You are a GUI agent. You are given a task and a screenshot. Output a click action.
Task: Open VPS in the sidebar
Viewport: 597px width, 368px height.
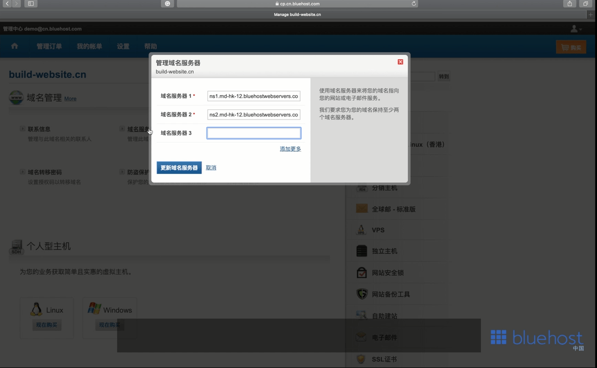coord(378,230)
